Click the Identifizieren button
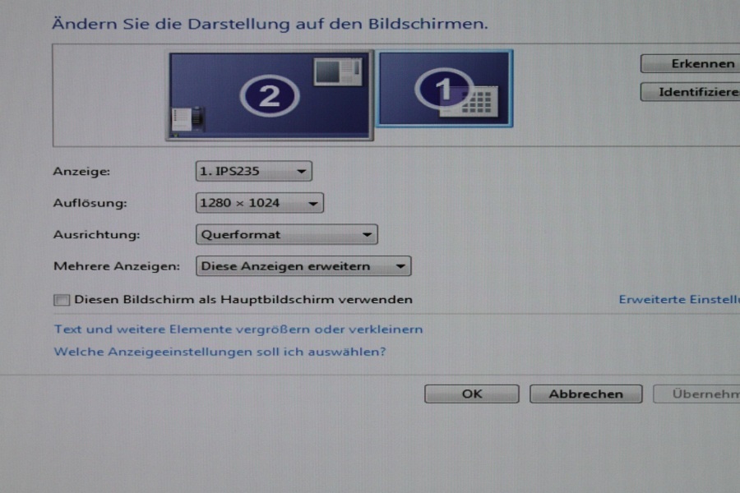740x493 pixels. [x=690, y=92]
